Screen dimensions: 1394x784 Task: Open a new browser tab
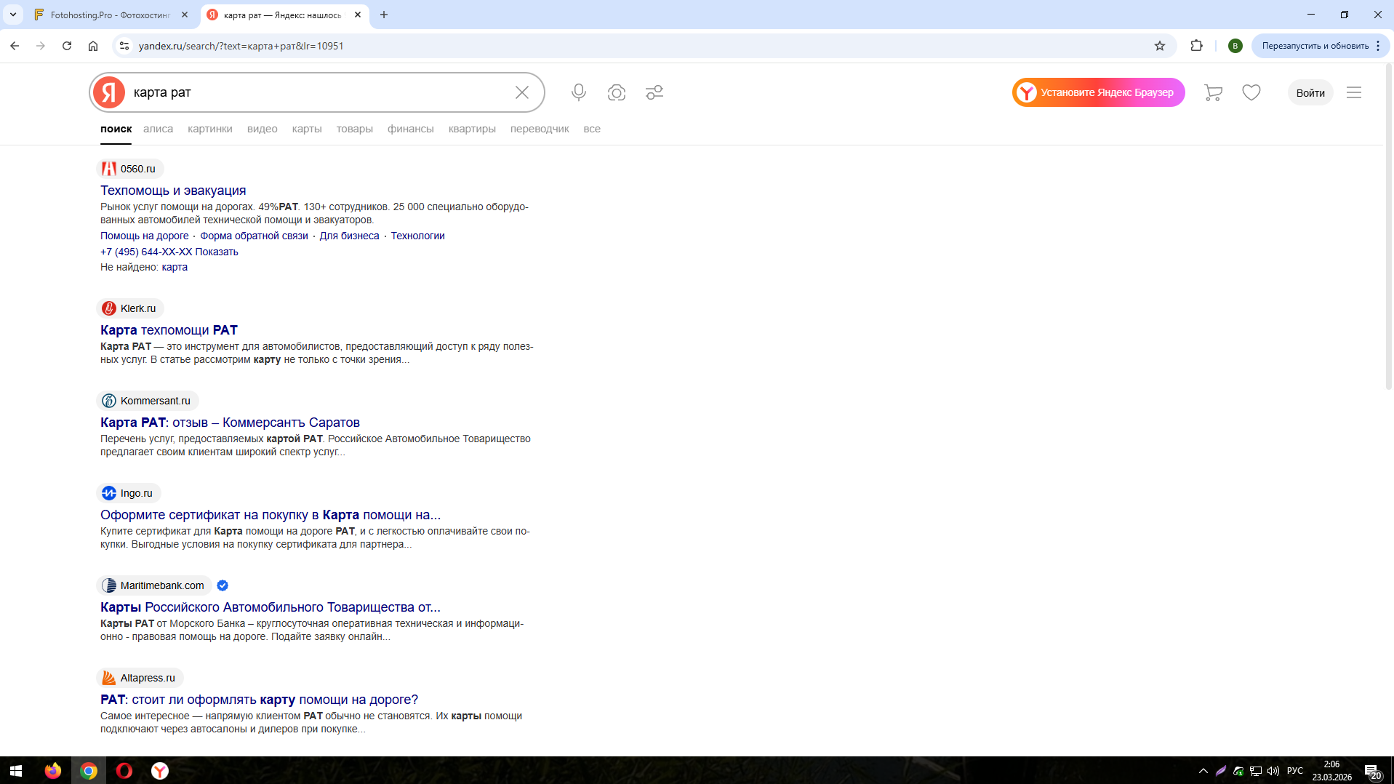pos(384,15)
